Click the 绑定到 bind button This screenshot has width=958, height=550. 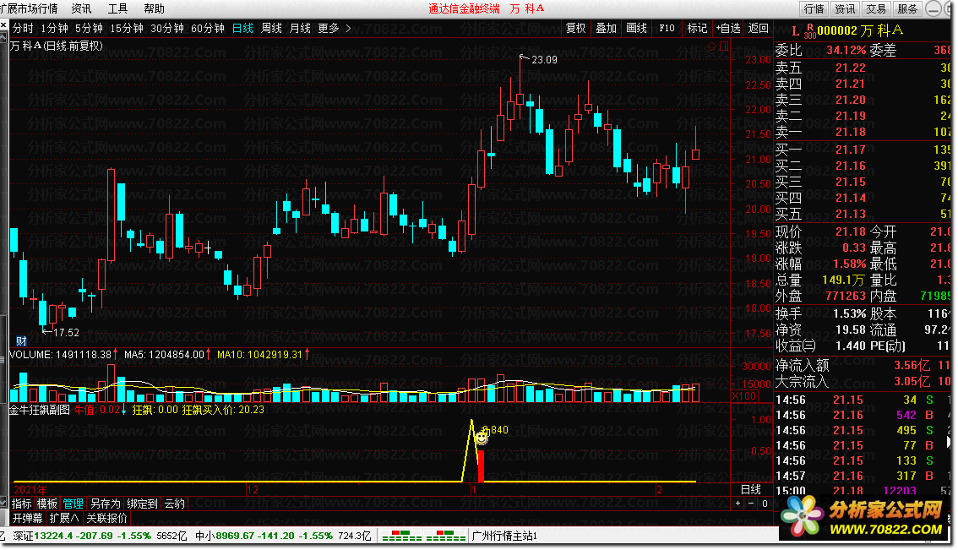pyautogui.click(x=143, y=504)
